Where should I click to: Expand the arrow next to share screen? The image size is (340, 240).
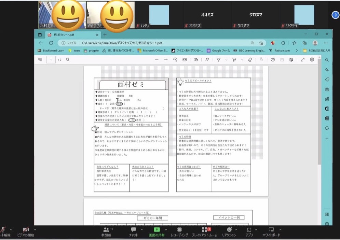(x=166, y=229)
